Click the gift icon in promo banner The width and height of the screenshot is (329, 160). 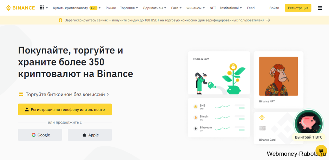61,20
